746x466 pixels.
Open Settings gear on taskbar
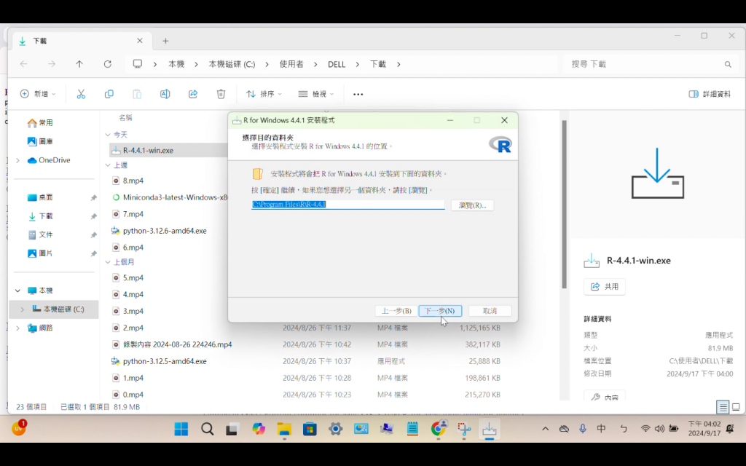point(335,429)
